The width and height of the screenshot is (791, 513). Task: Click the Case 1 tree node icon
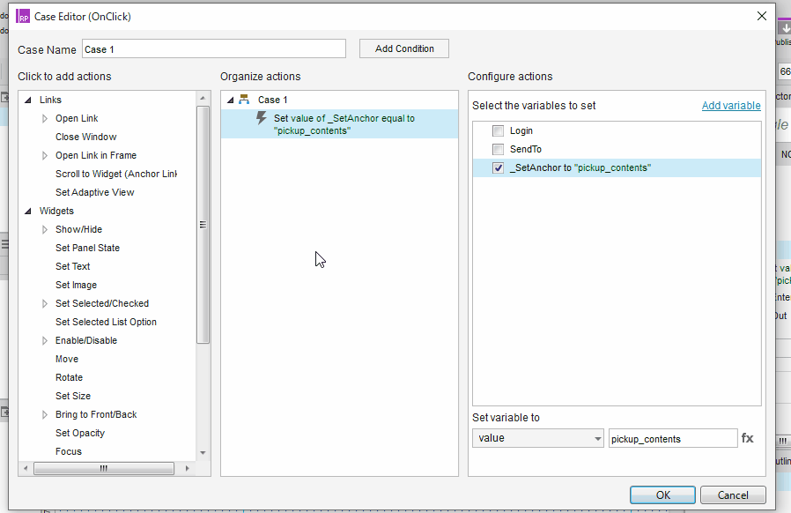[x=244, y=100]
